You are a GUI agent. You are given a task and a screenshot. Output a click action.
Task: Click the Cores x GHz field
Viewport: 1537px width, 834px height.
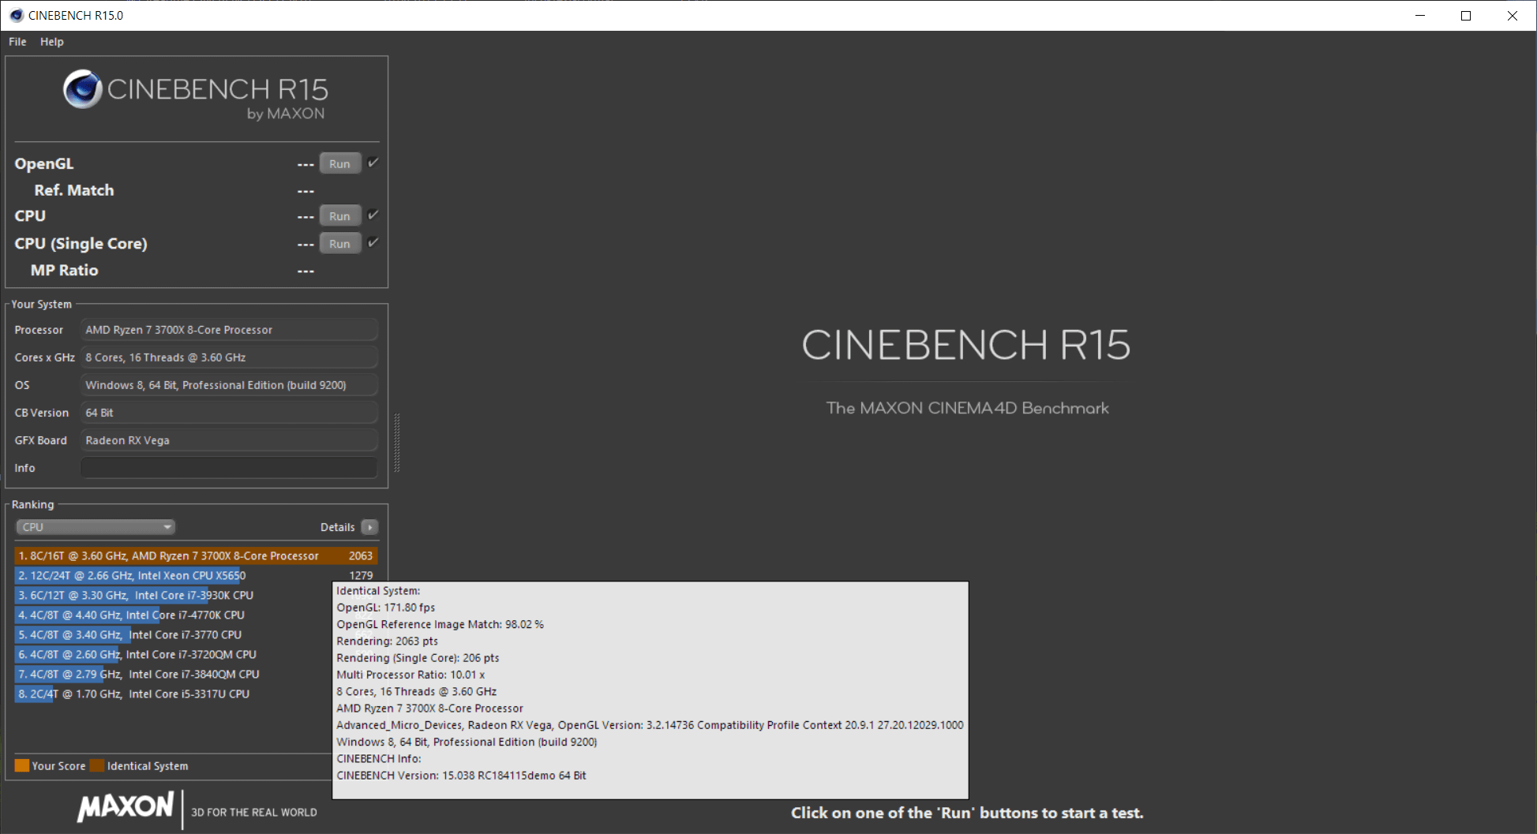pos(229,357)
